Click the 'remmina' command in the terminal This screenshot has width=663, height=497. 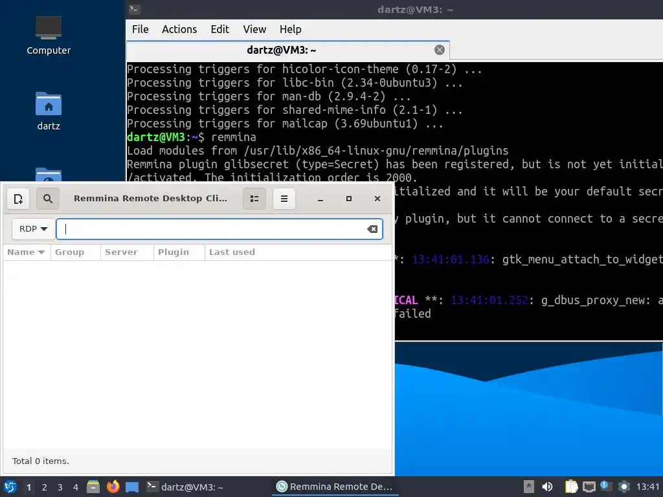click(x=233, y=137)
